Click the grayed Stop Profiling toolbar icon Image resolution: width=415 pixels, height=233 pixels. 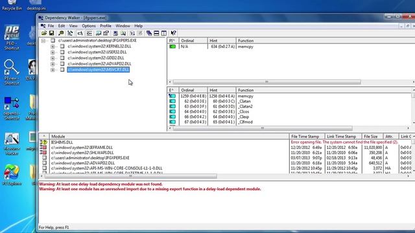[x=140, y=33]
